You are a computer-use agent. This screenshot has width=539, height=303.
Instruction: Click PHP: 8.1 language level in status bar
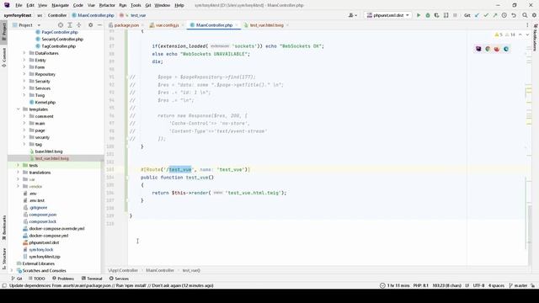[421, 285]
